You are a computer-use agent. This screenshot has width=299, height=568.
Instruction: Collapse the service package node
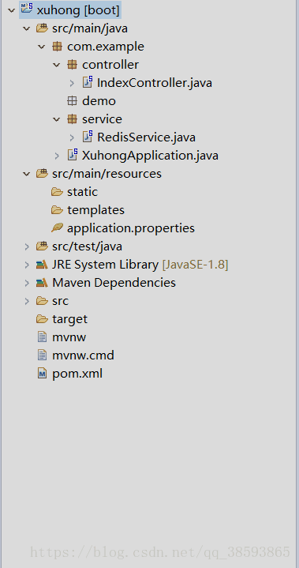(57, 119)
